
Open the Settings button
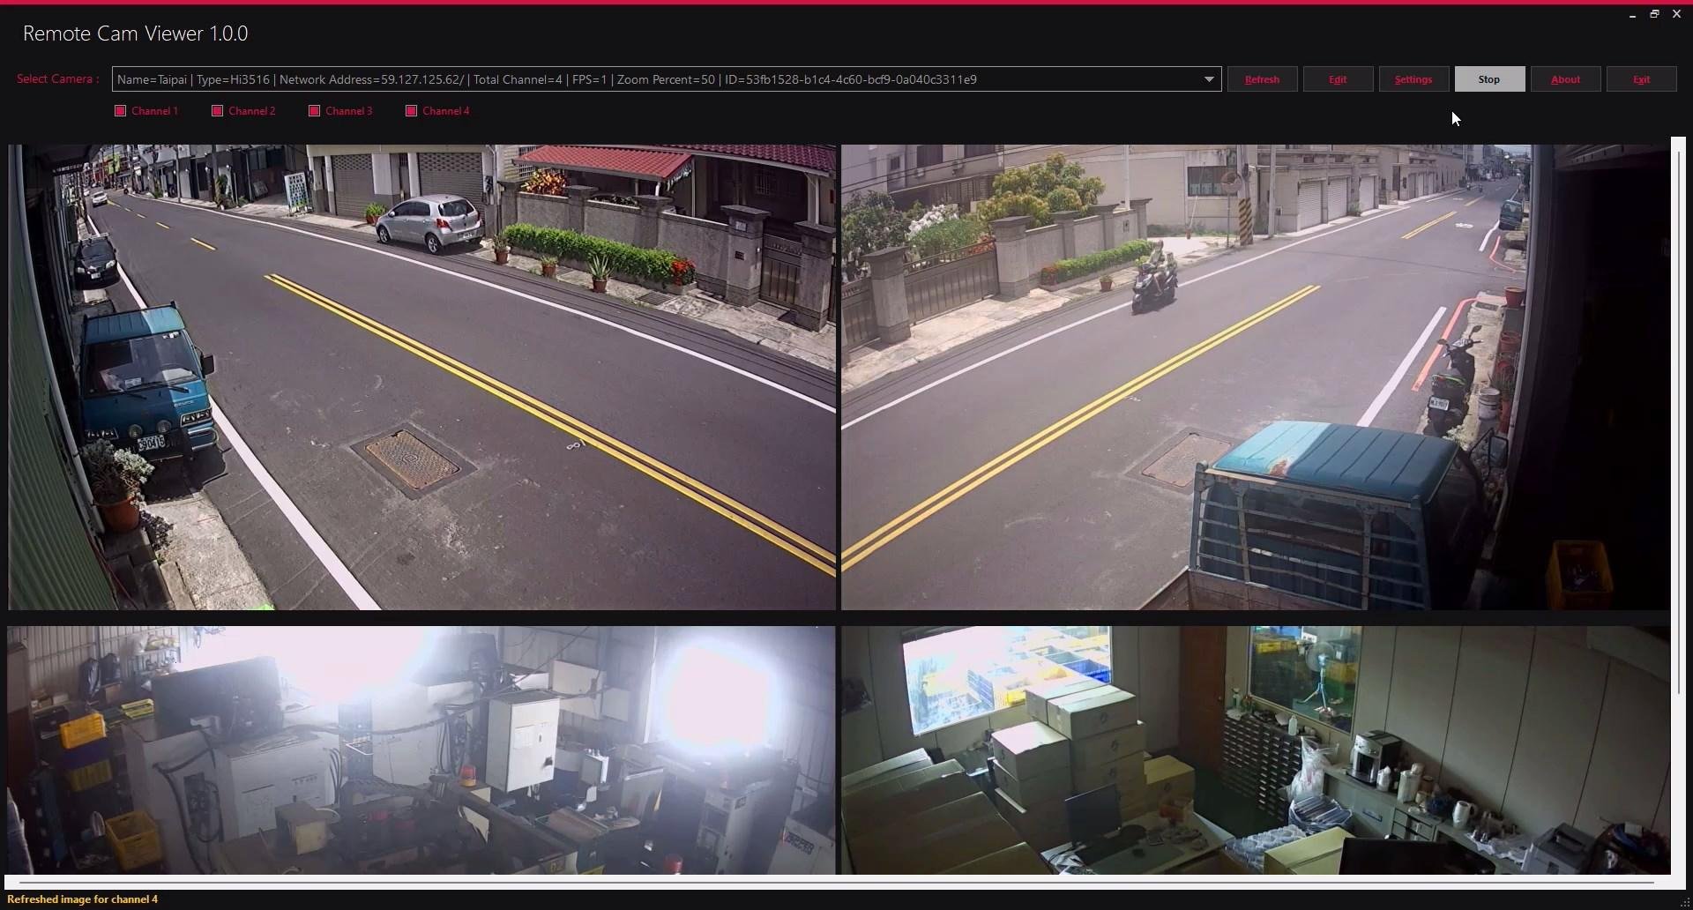1413,79
